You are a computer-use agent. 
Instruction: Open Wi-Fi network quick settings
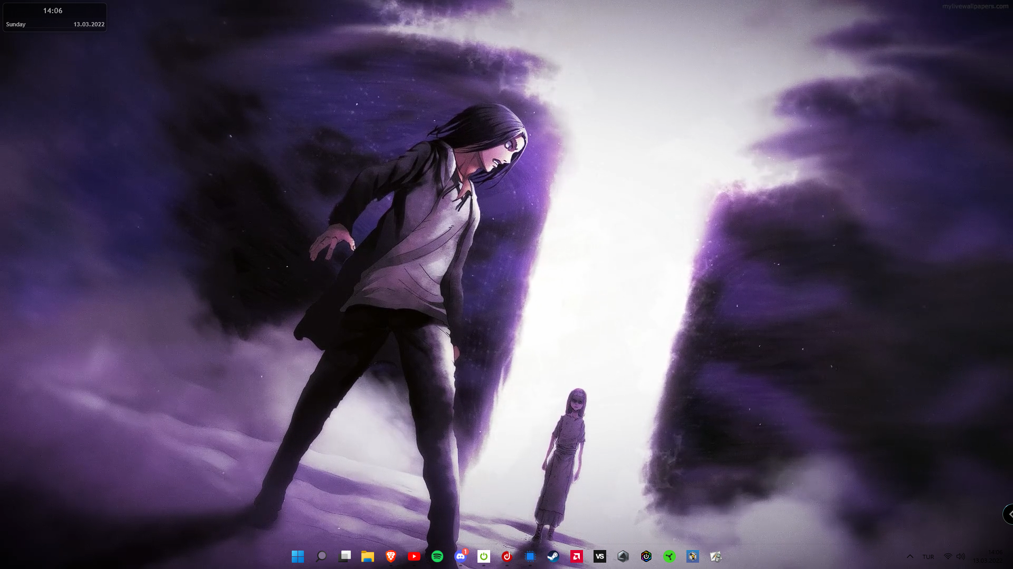(x=948, y=556)
